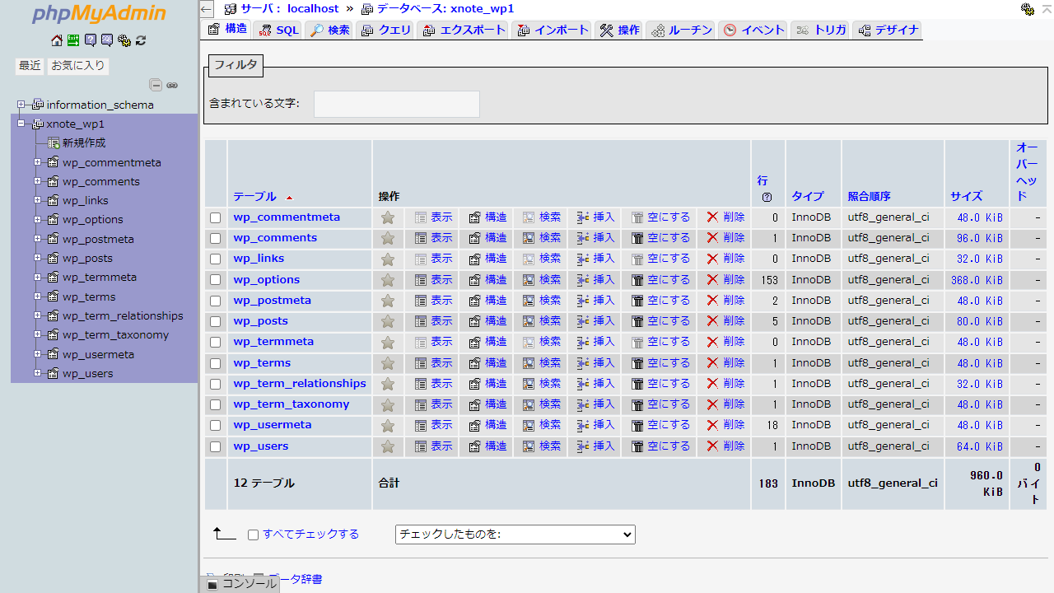1054x593 pixels.
Task: Click 新規作成 in the navigation tree
Action: [84, 143]
